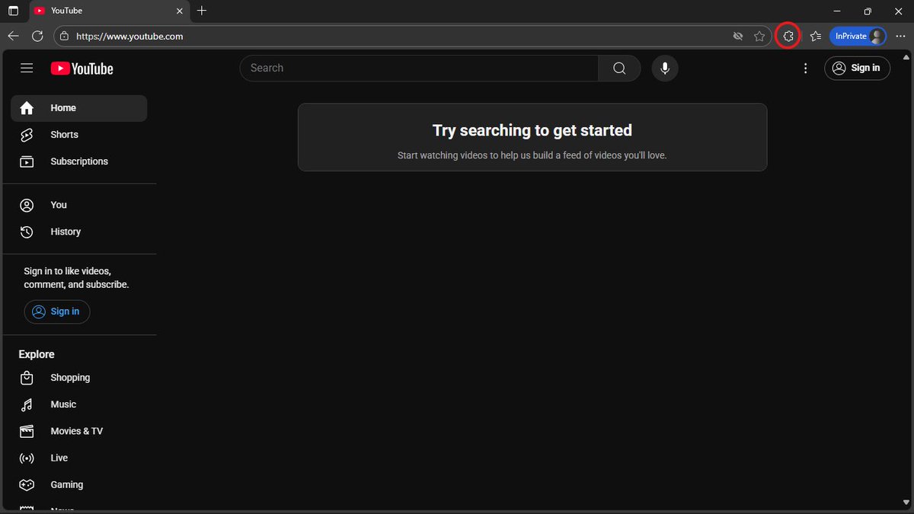The image size is (914, 514).
Task: Open browser Extensions puzzle icon
Action: 788,36
